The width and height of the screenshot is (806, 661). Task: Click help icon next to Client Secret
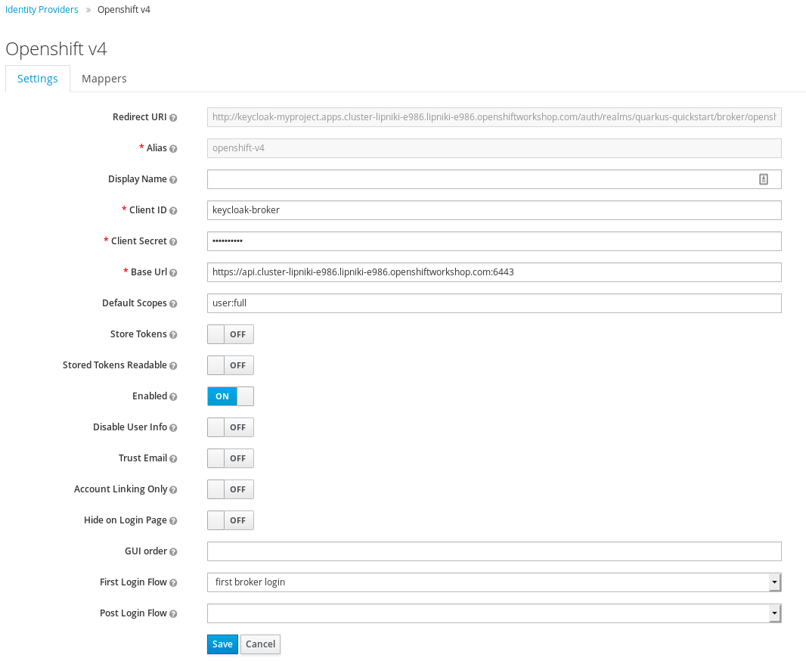[173, 241]
